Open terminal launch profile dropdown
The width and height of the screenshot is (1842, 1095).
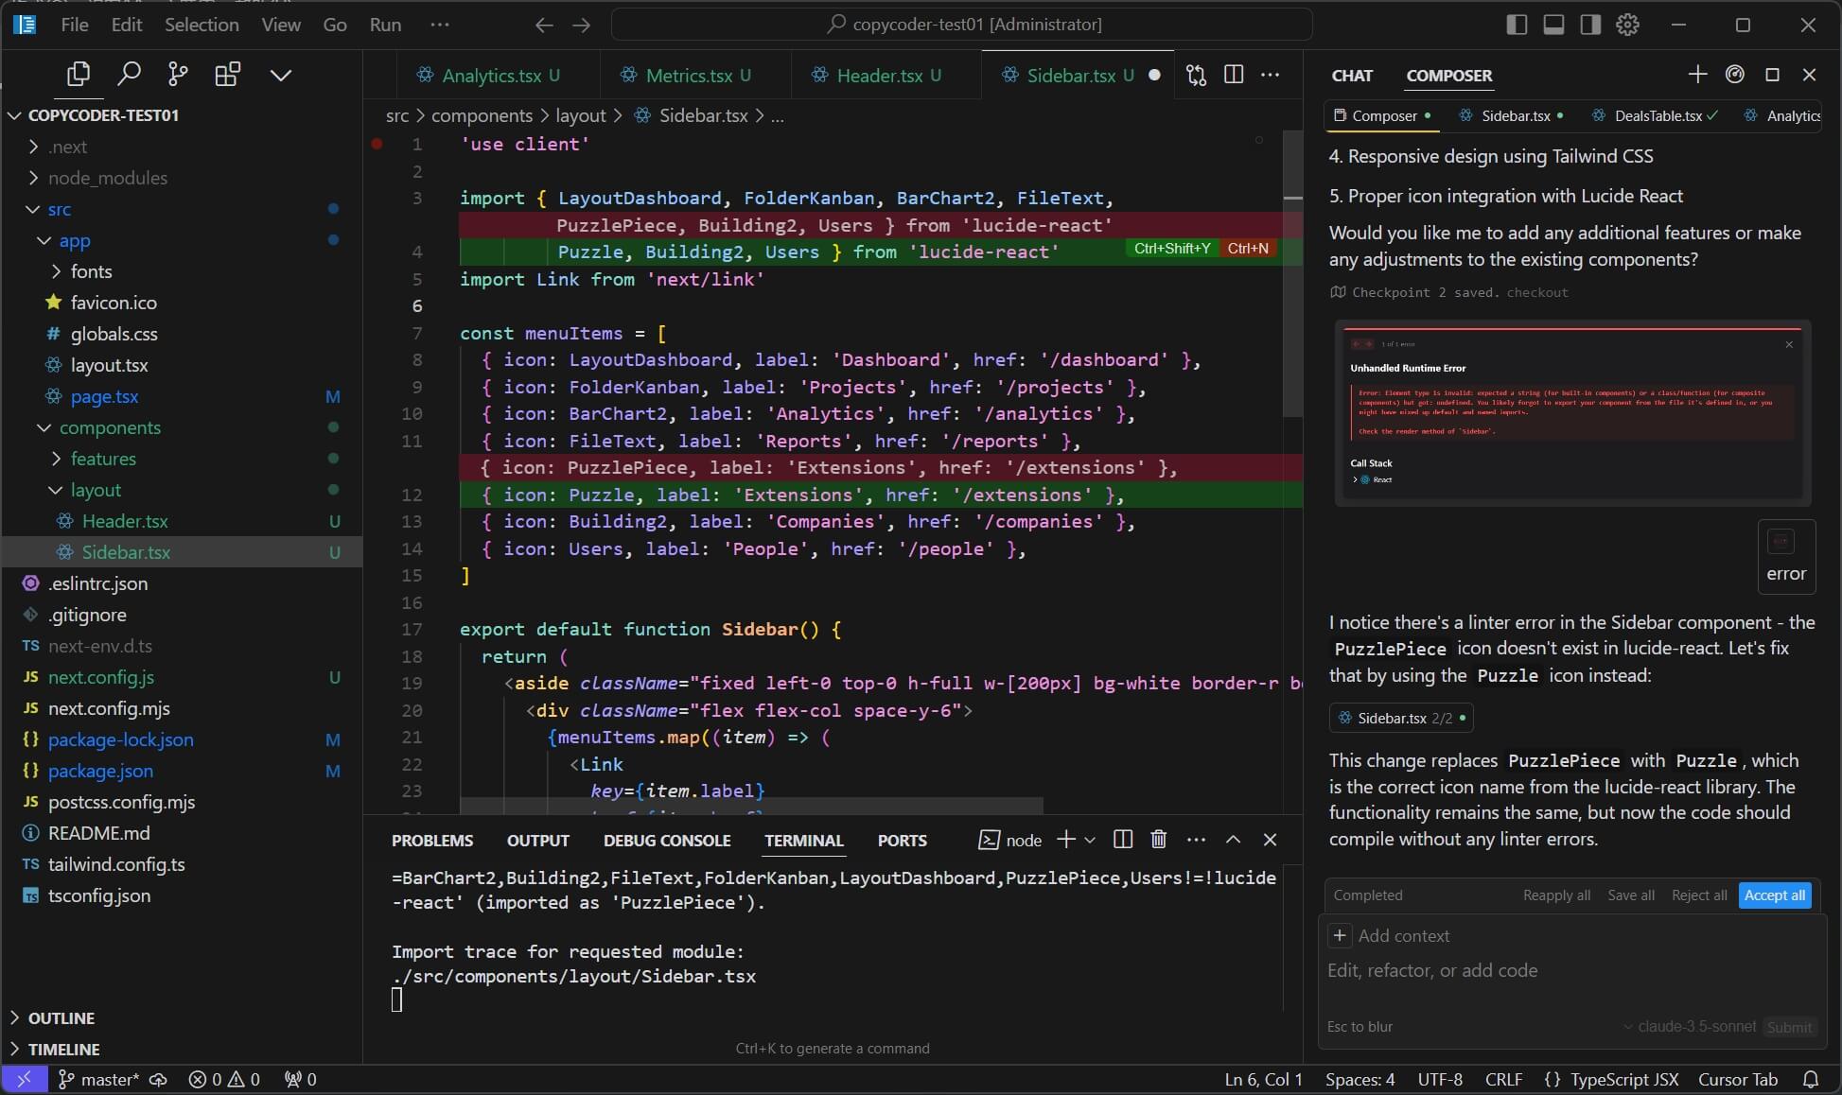pyautogui.click(x=1090, y=840)
